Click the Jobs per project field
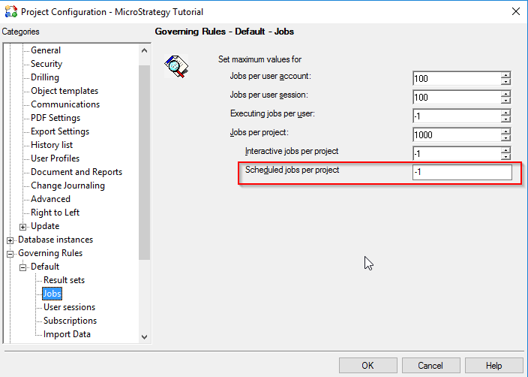This screenshot has width=528, height=377. tap(457, 135)
